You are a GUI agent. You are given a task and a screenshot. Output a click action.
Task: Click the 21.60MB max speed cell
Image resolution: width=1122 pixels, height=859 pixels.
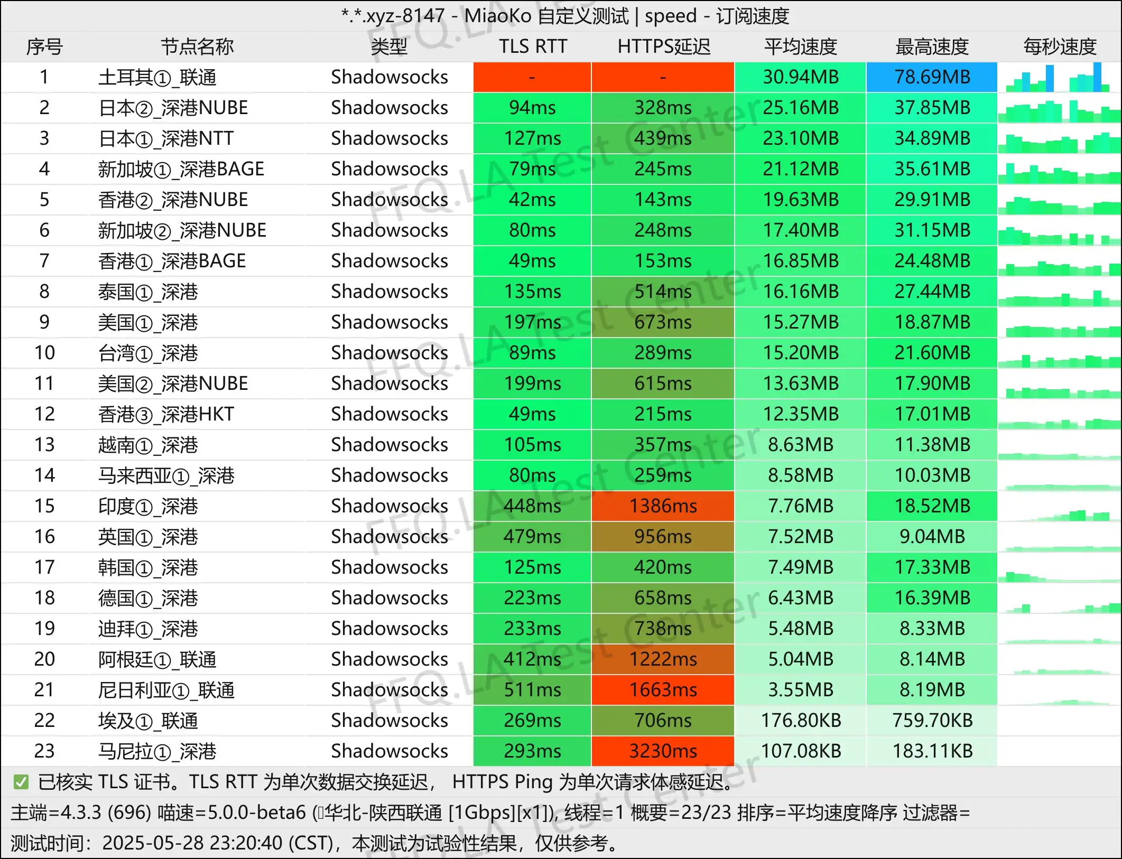[x=932, y=353]
